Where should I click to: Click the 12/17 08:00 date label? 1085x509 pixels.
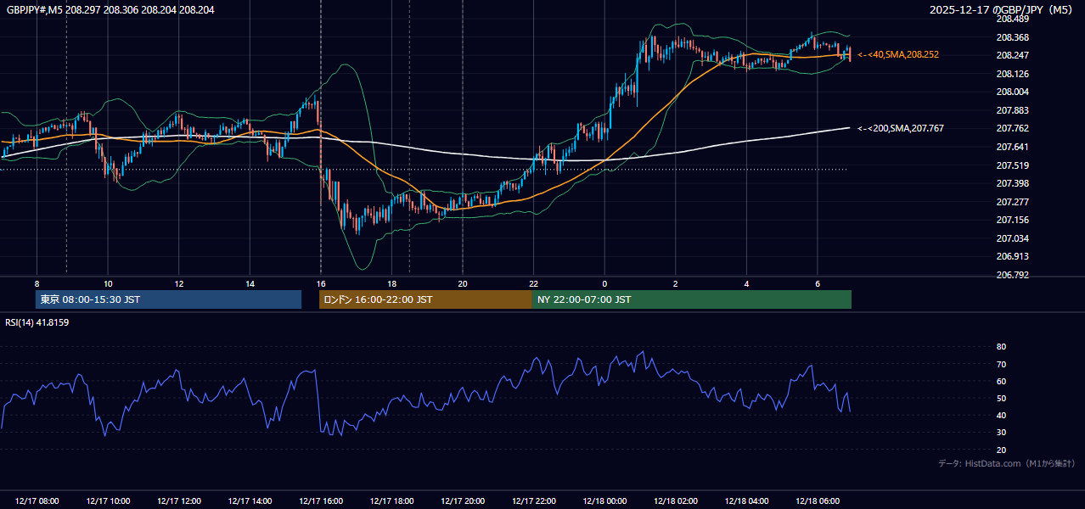click(37, 501)
